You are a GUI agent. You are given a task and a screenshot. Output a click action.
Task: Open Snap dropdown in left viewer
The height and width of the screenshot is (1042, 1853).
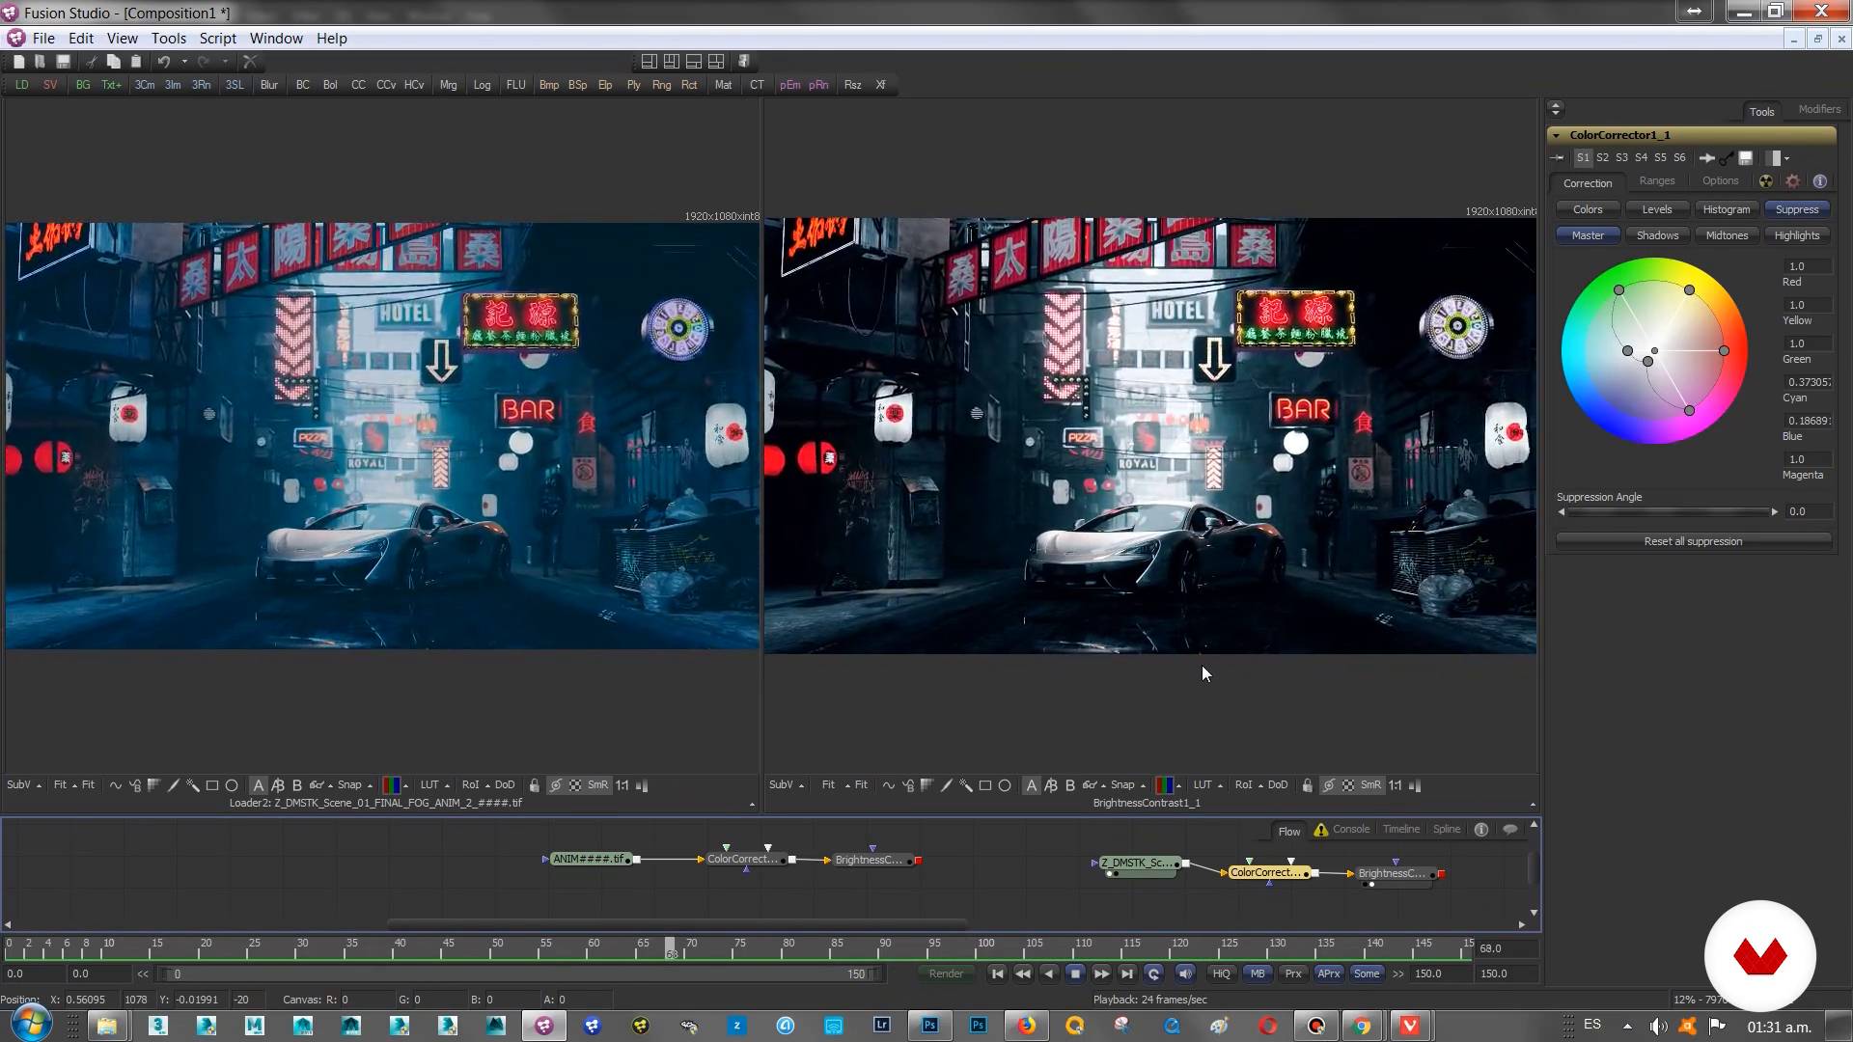pyautogui.click(x=354, y=785)
